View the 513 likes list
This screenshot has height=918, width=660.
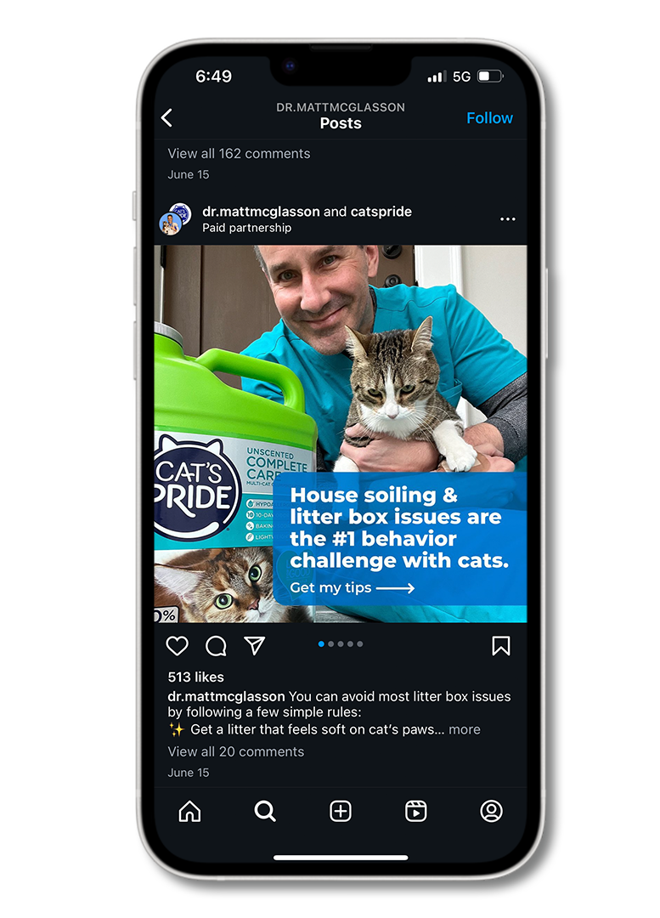pyautogui.click(x=196, y=677)
